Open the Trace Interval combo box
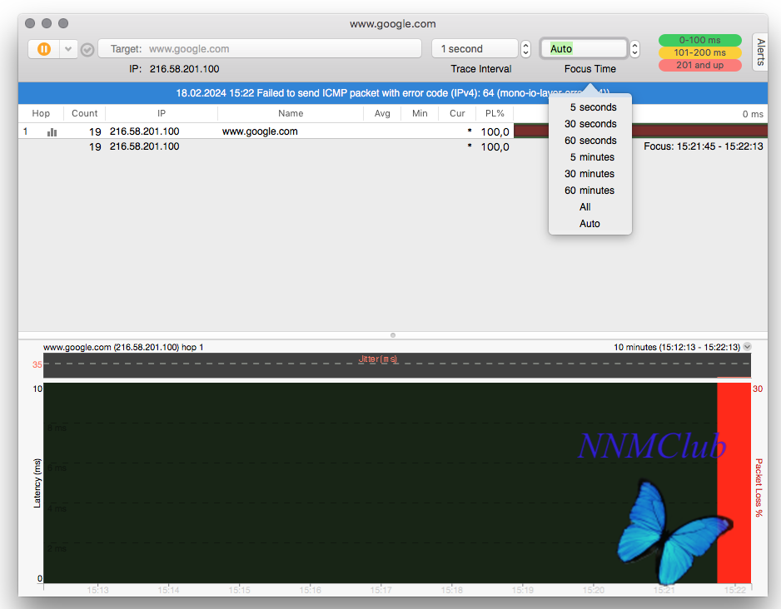Screen dimensions: 781x609 (475, 49)
